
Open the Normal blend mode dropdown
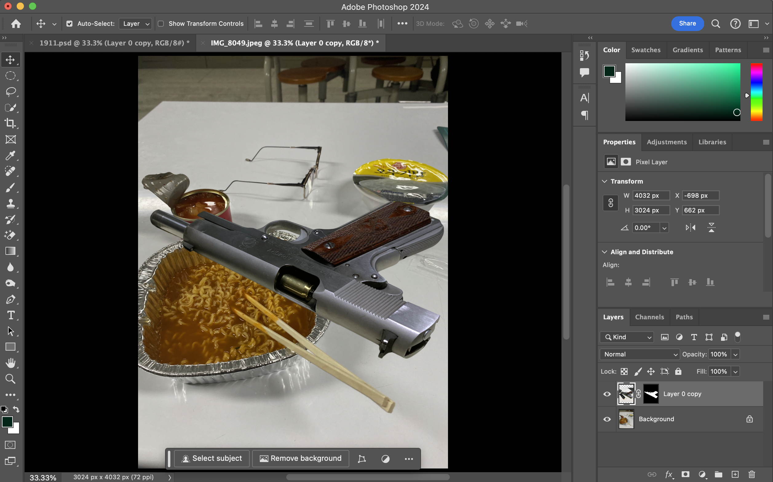[x=640, y=354]
